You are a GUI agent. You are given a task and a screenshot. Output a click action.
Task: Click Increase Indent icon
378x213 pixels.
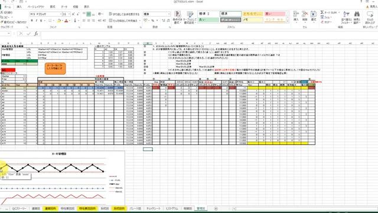(104, 21)
